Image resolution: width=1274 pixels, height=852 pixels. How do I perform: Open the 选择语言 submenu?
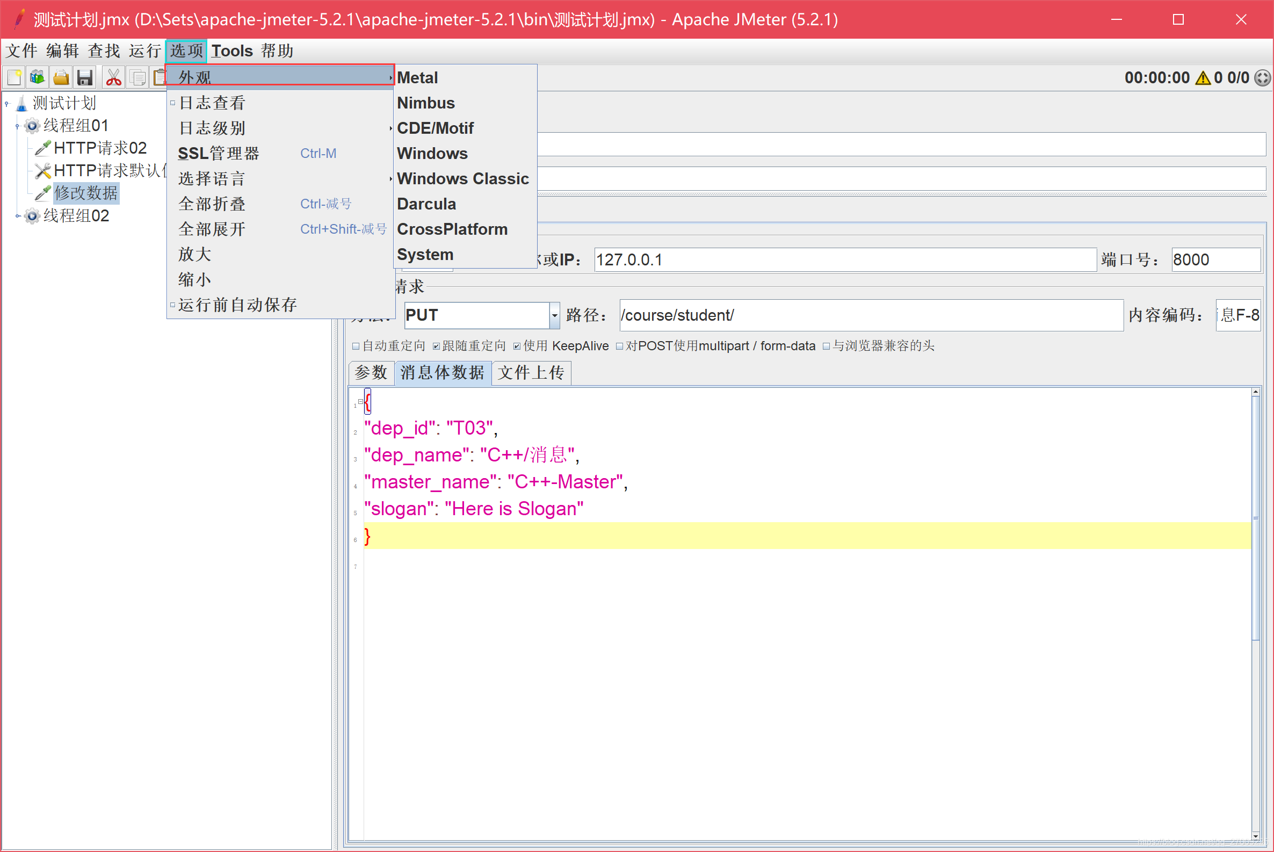pyautogui.click(x=280, y=179)
